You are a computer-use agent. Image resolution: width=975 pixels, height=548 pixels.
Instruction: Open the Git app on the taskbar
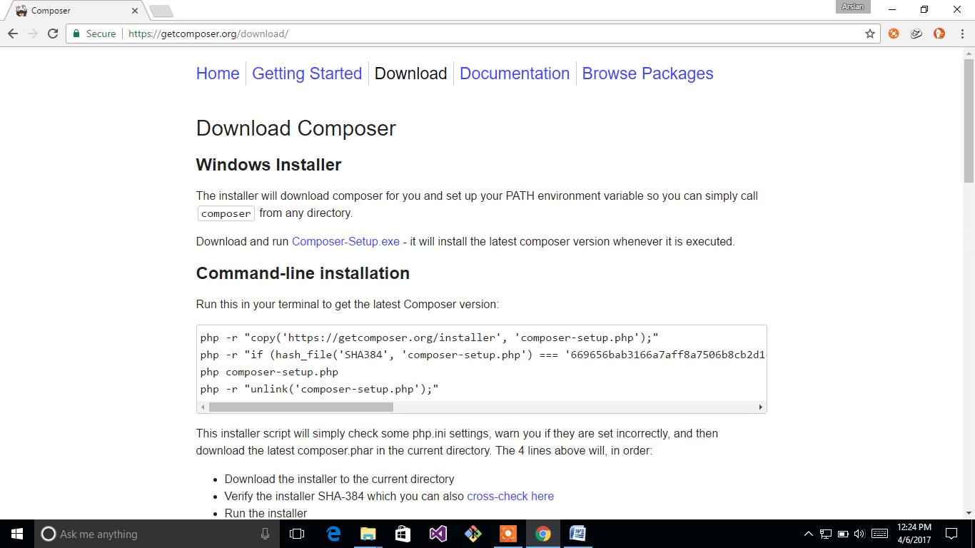(473, 534)
